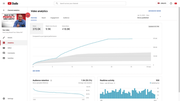Click the YouTube Studio logo
This screenshot has height=101, width=180.
pos(13,3)
